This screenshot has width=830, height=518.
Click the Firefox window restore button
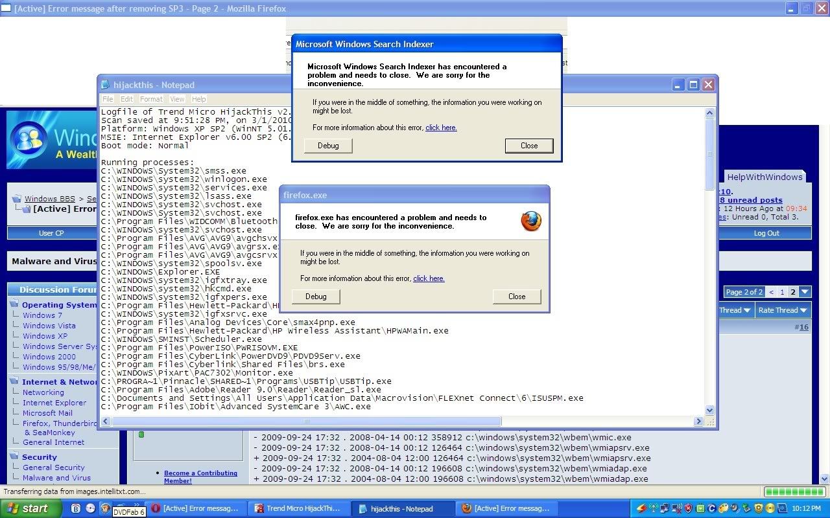pyautogui.click(x=806, y=8)
